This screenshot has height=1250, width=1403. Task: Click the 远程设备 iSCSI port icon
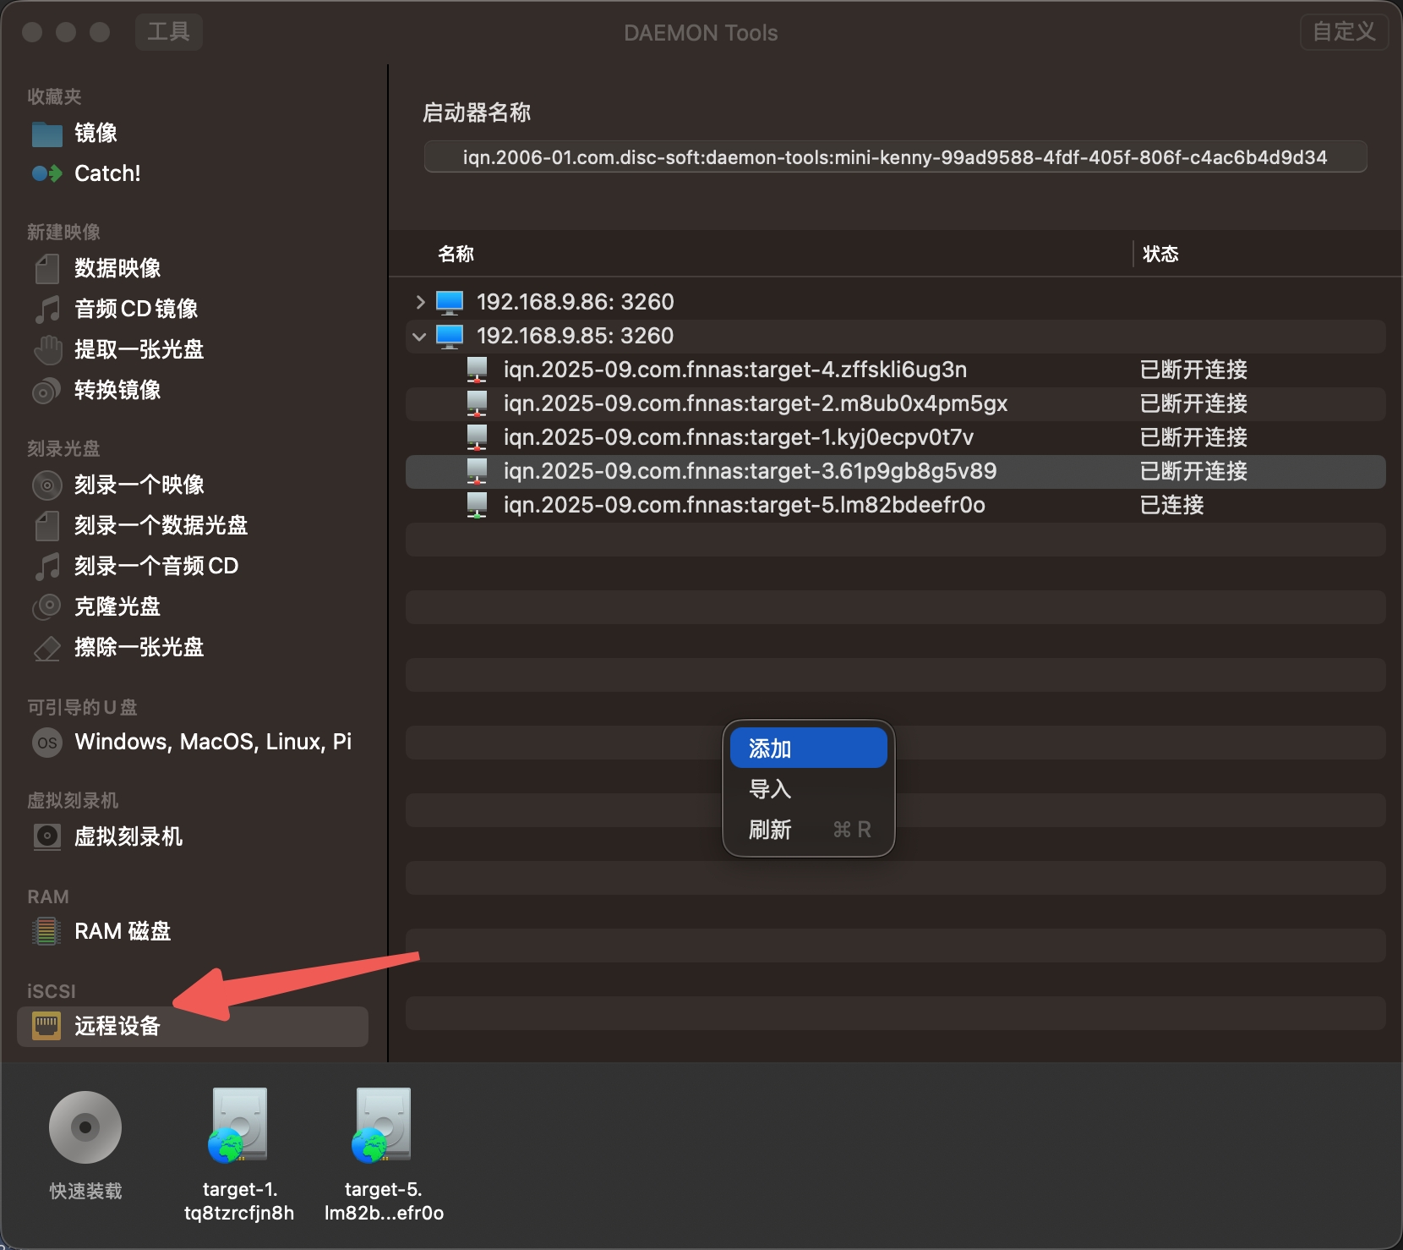click(46, 1026)
